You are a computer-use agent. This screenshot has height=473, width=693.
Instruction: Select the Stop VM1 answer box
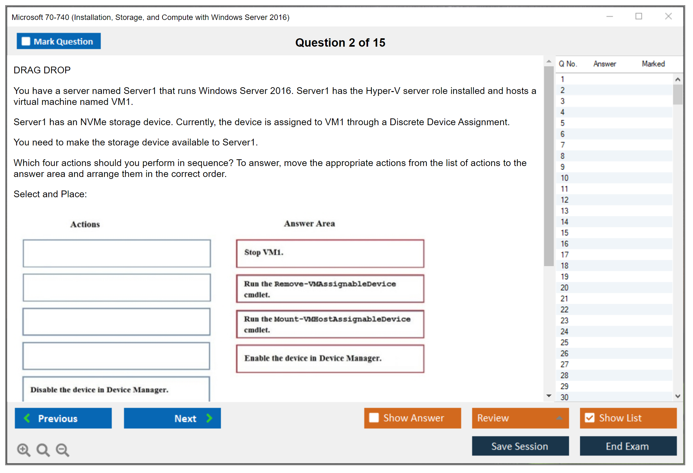pos(330,253)
